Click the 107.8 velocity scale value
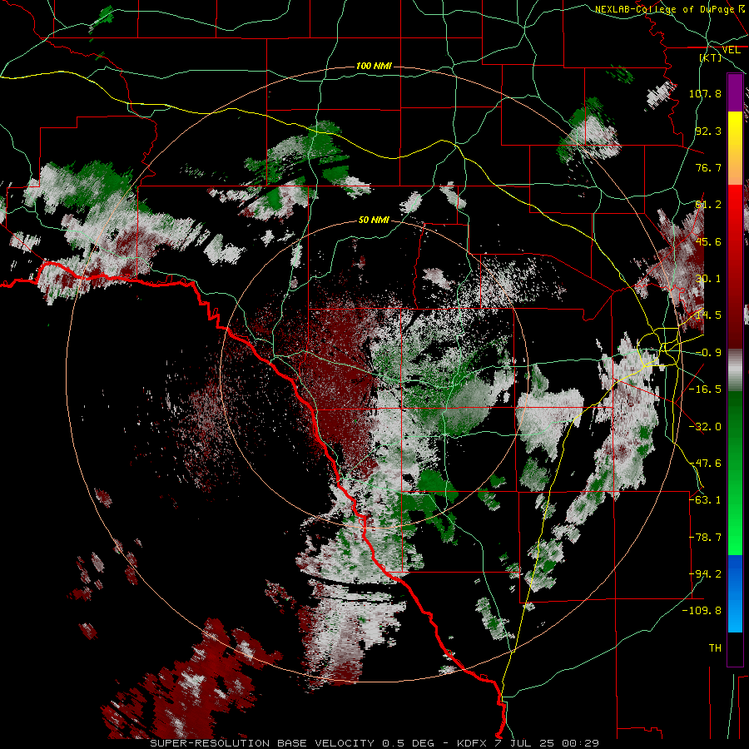 (x=705, y=93)
